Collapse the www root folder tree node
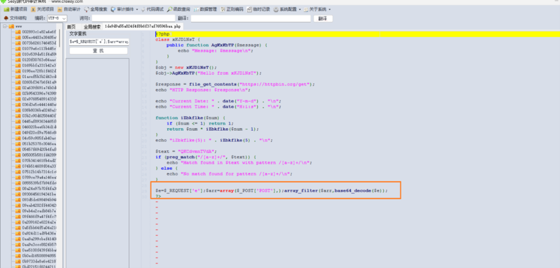560x268 pixels. click(x=4, y=26)
